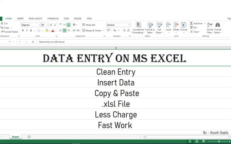Expand the AutoSum dropdown arrow

[x=205, y=23]
